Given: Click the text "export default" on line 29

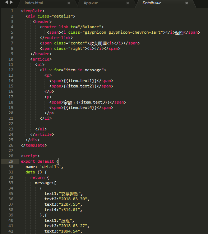Looking at the screenshot, I should tap(37, 161).
